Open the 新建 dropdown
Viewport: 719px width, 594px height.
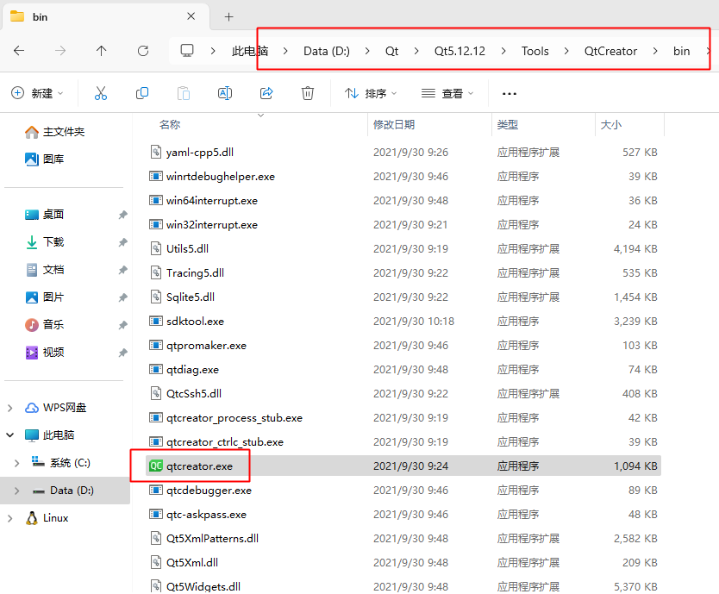(37, 94)
